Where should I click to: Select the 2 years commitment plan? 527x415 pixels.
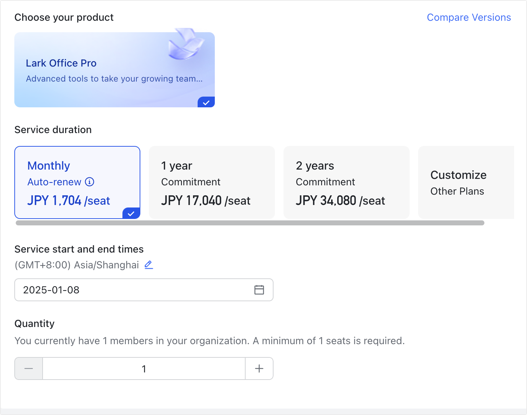346,182
